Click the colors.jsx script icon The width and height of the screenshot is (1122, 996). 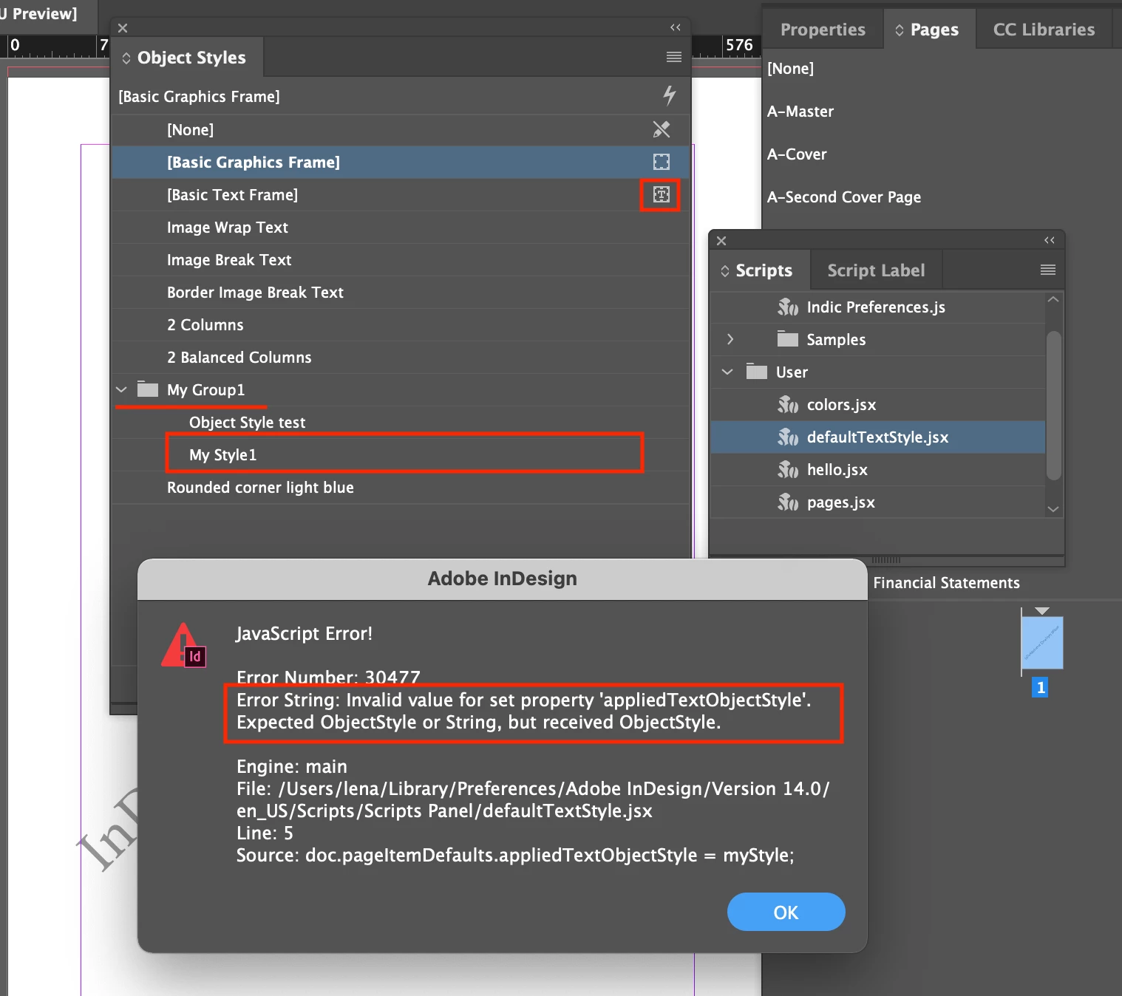tap(788, 404)
